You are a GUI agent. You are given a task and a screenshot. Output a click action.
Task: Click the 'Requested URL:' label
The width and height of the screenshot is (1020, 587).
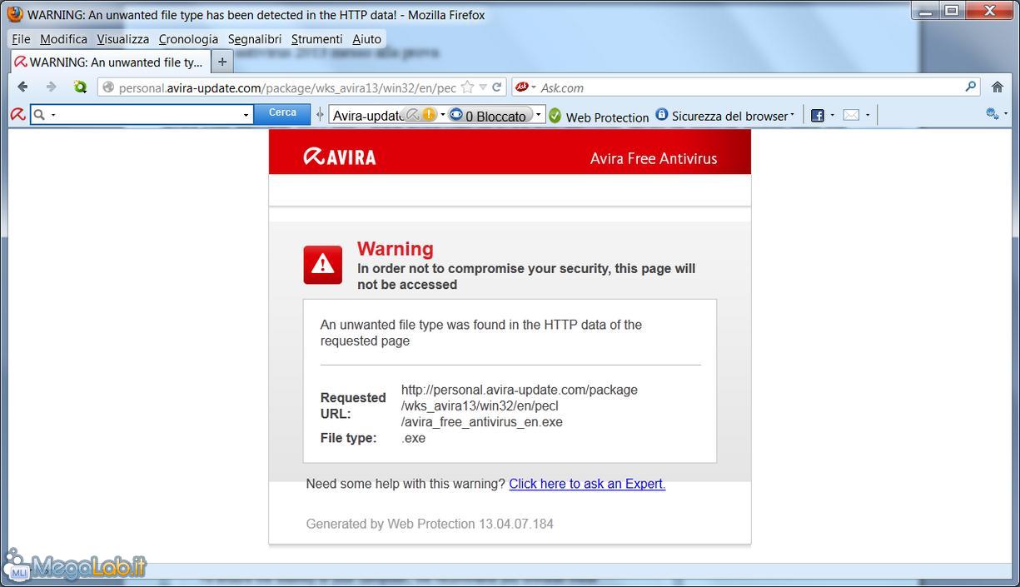pyautogui.click(x=353, y=405)
